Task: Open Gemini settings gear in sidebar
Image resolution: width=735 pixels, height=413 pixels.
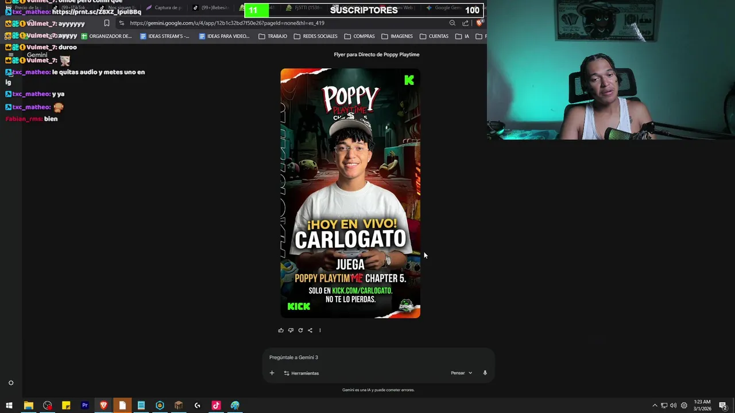Action: point(10,383)
